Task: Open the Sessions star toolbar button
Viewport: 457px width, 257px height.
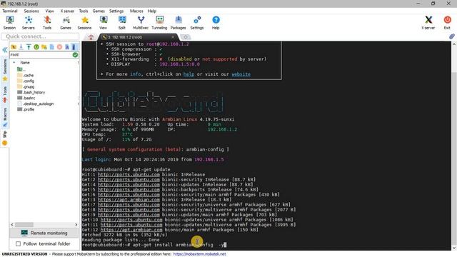Action: click(x=84, y=23)
